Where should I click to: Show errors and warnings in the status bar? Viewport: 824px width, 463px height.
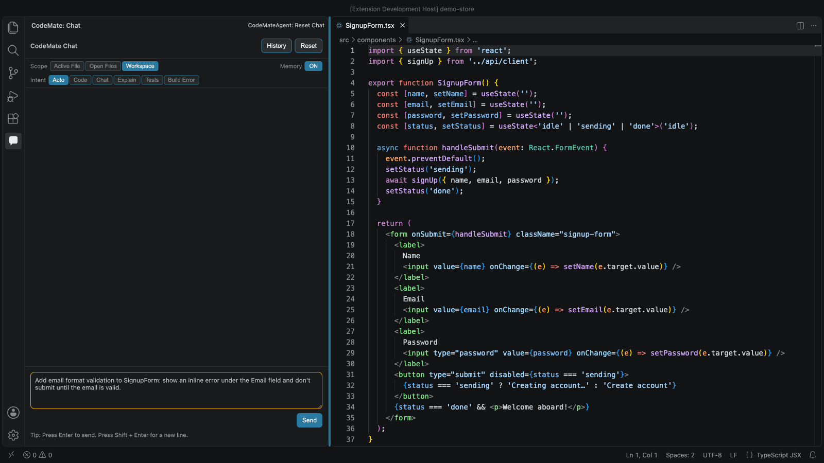[38, 455]
